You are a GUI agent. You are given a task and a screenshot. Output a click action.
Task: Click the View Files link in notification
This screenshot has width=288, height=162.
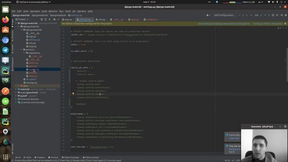pyautogui.click(x=234, y=138)
